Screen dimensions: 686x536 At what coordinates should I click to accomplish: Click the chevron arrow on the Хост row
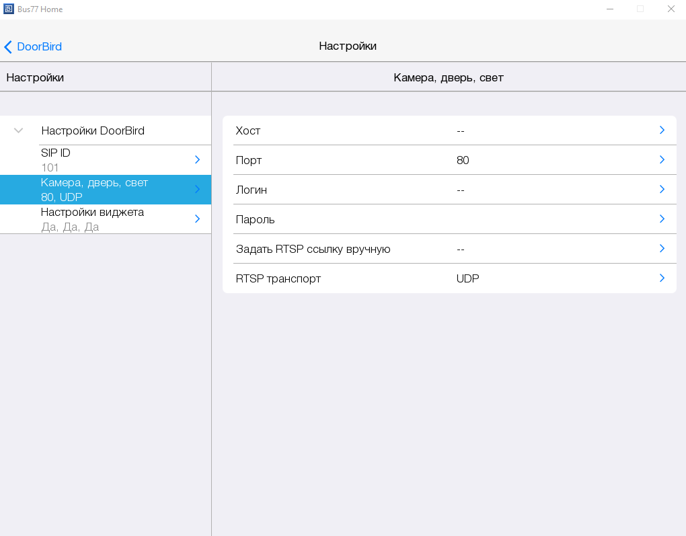click(662, 130)
